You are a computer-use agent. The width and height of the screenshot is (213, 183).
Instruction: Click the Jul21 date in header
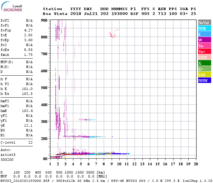(91, 14)
